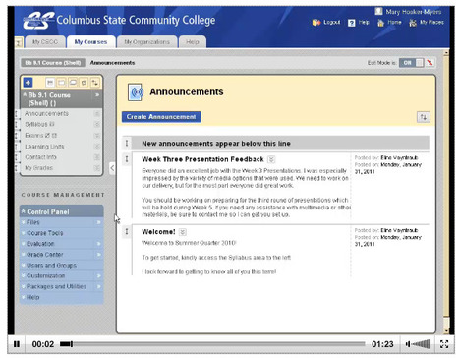Screen dimensions: 459x358
Task: Open the My Places icon
Action: (x=413, y=23)
